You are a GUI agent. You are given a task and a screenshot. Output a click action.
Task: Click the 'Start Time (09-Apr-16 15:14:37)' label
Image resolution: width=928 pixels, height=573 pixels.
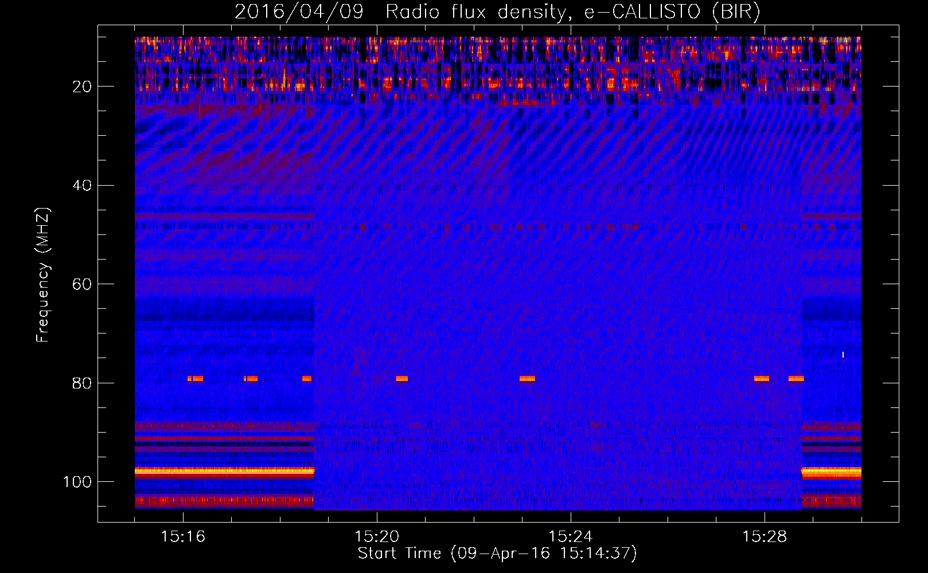[497, 554]
